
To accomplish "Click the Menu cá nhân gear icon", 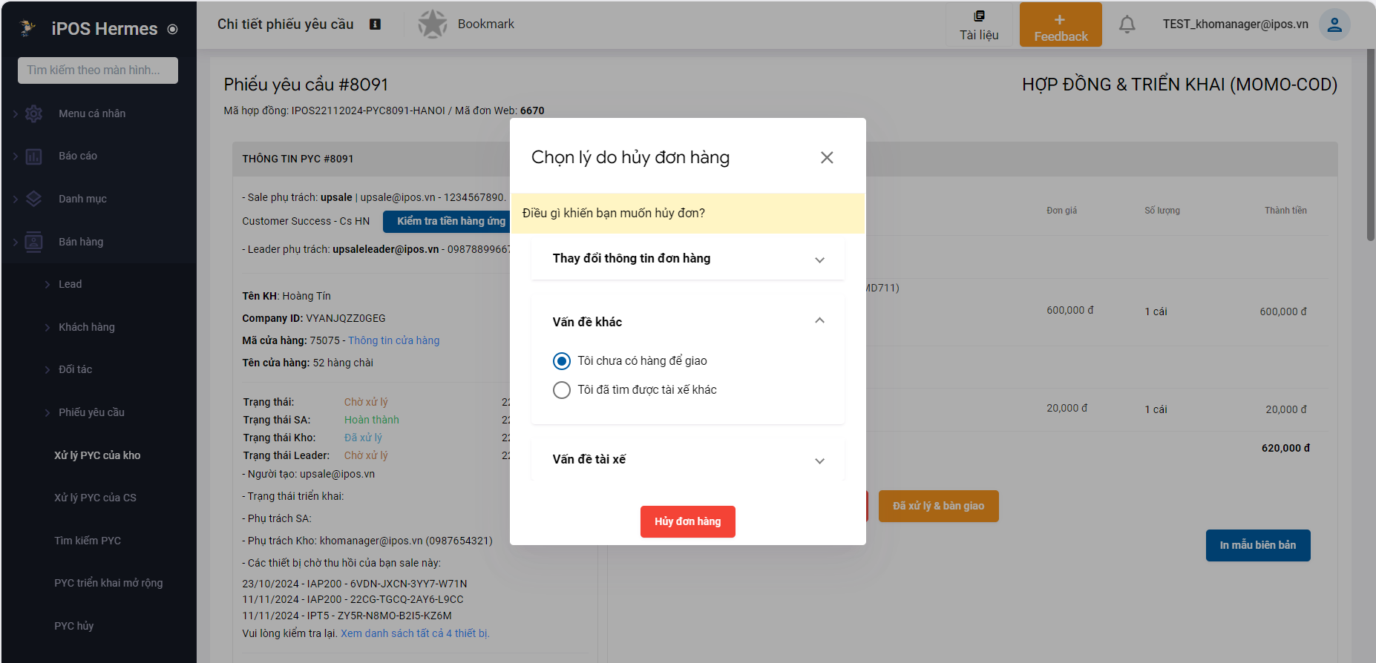I will click(x=34, y=113).
